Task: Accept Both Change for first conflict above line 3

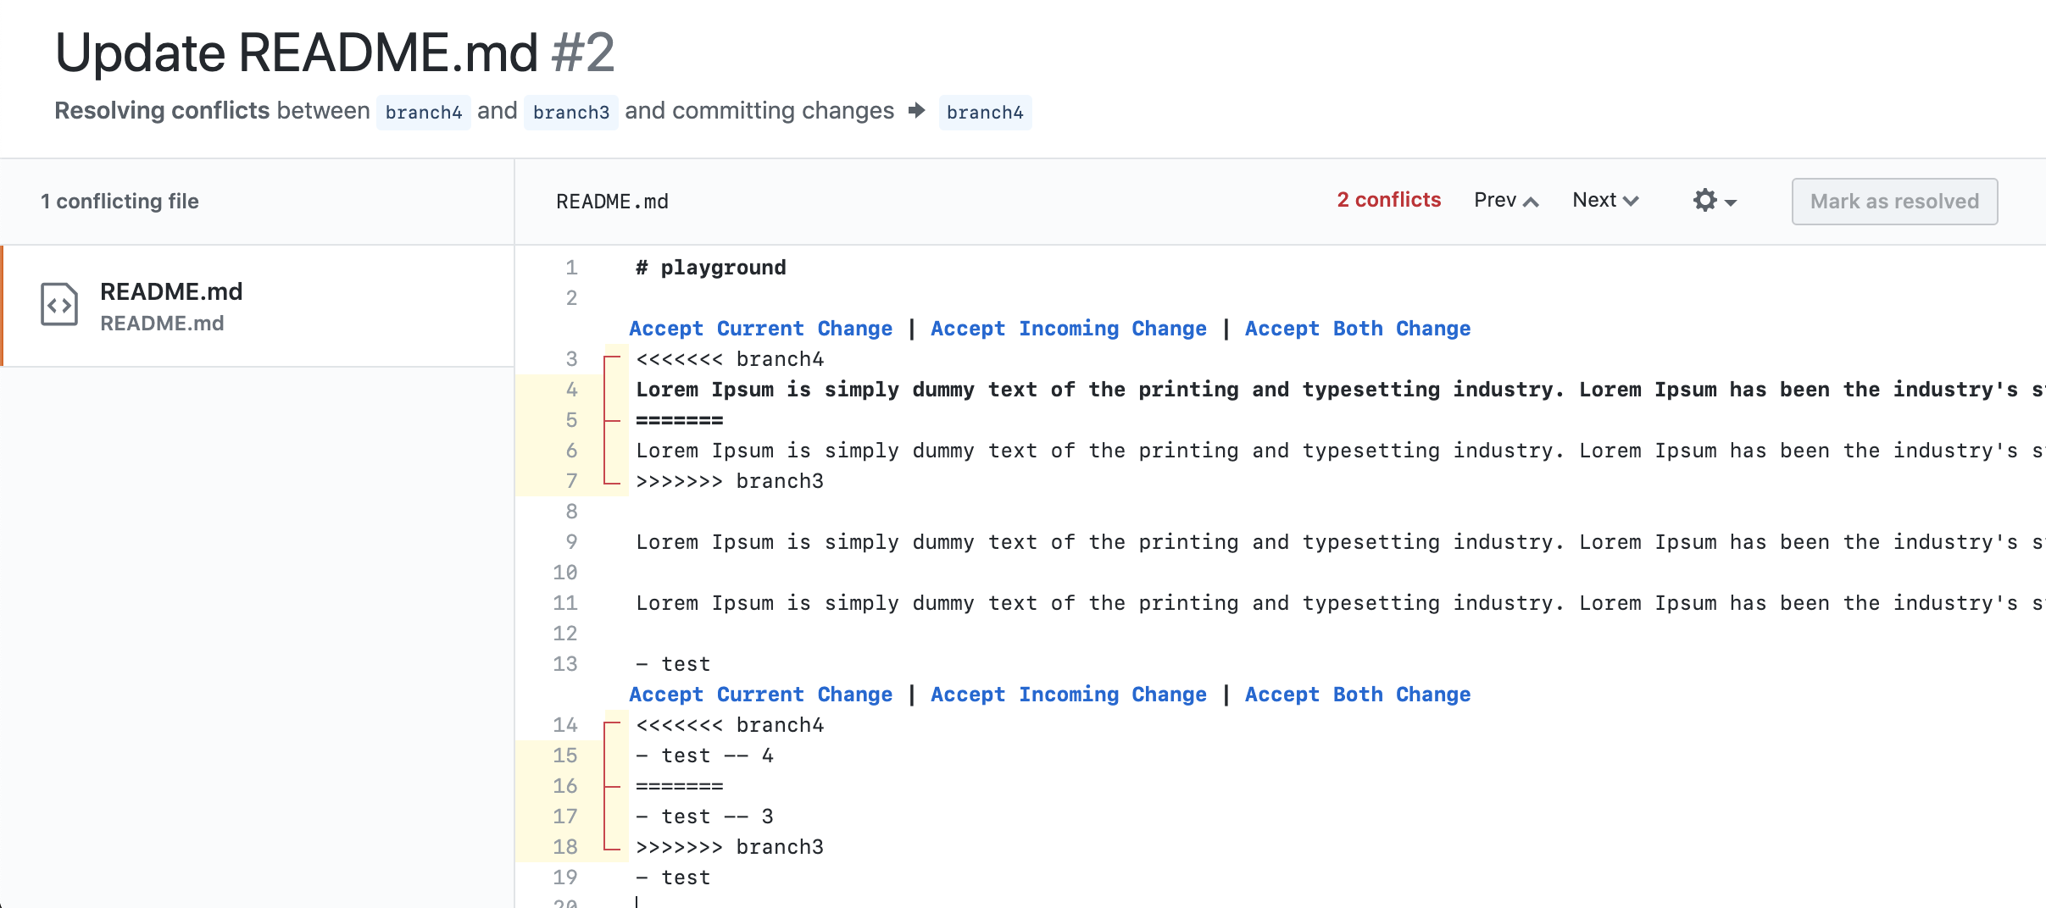Action: [1358, 329]
